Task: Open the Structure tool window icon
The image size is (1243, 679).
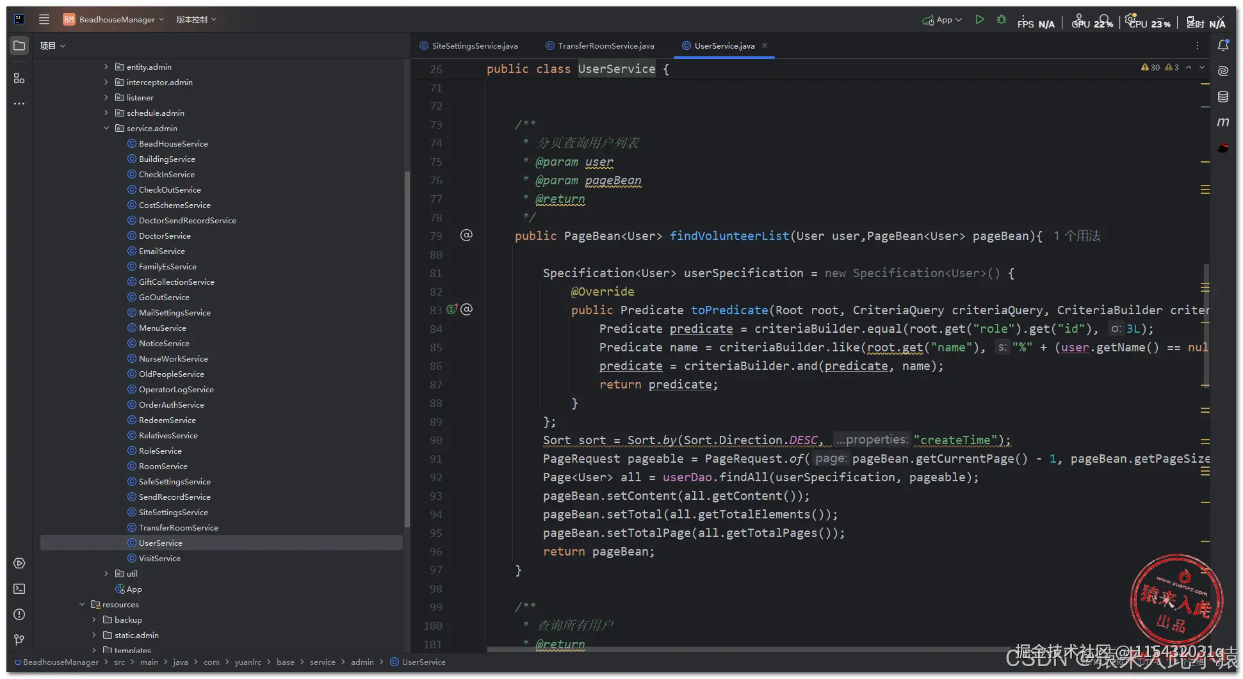Action: pyautogui.click(x=19, y=78)
